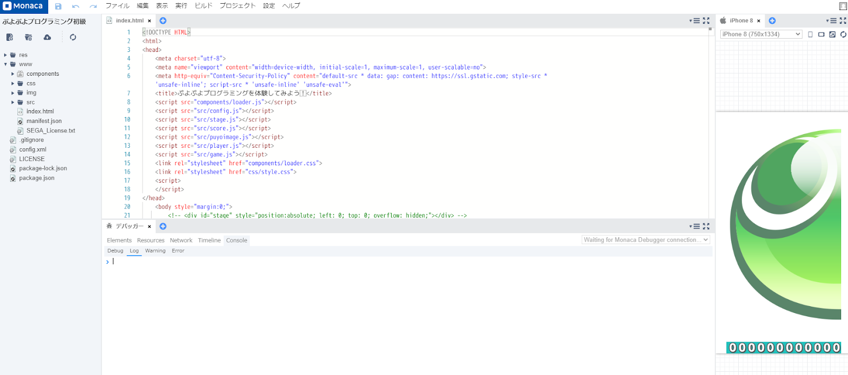848x375 pixels.
Task: Open the プロジェクト menu
Action: (237, 6)
